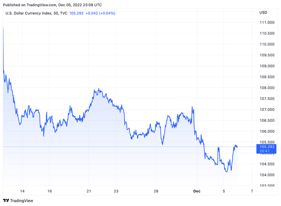Click the 105.500 price axis label
This screenshot has width=281, height=206.
[x=267, y=142]
